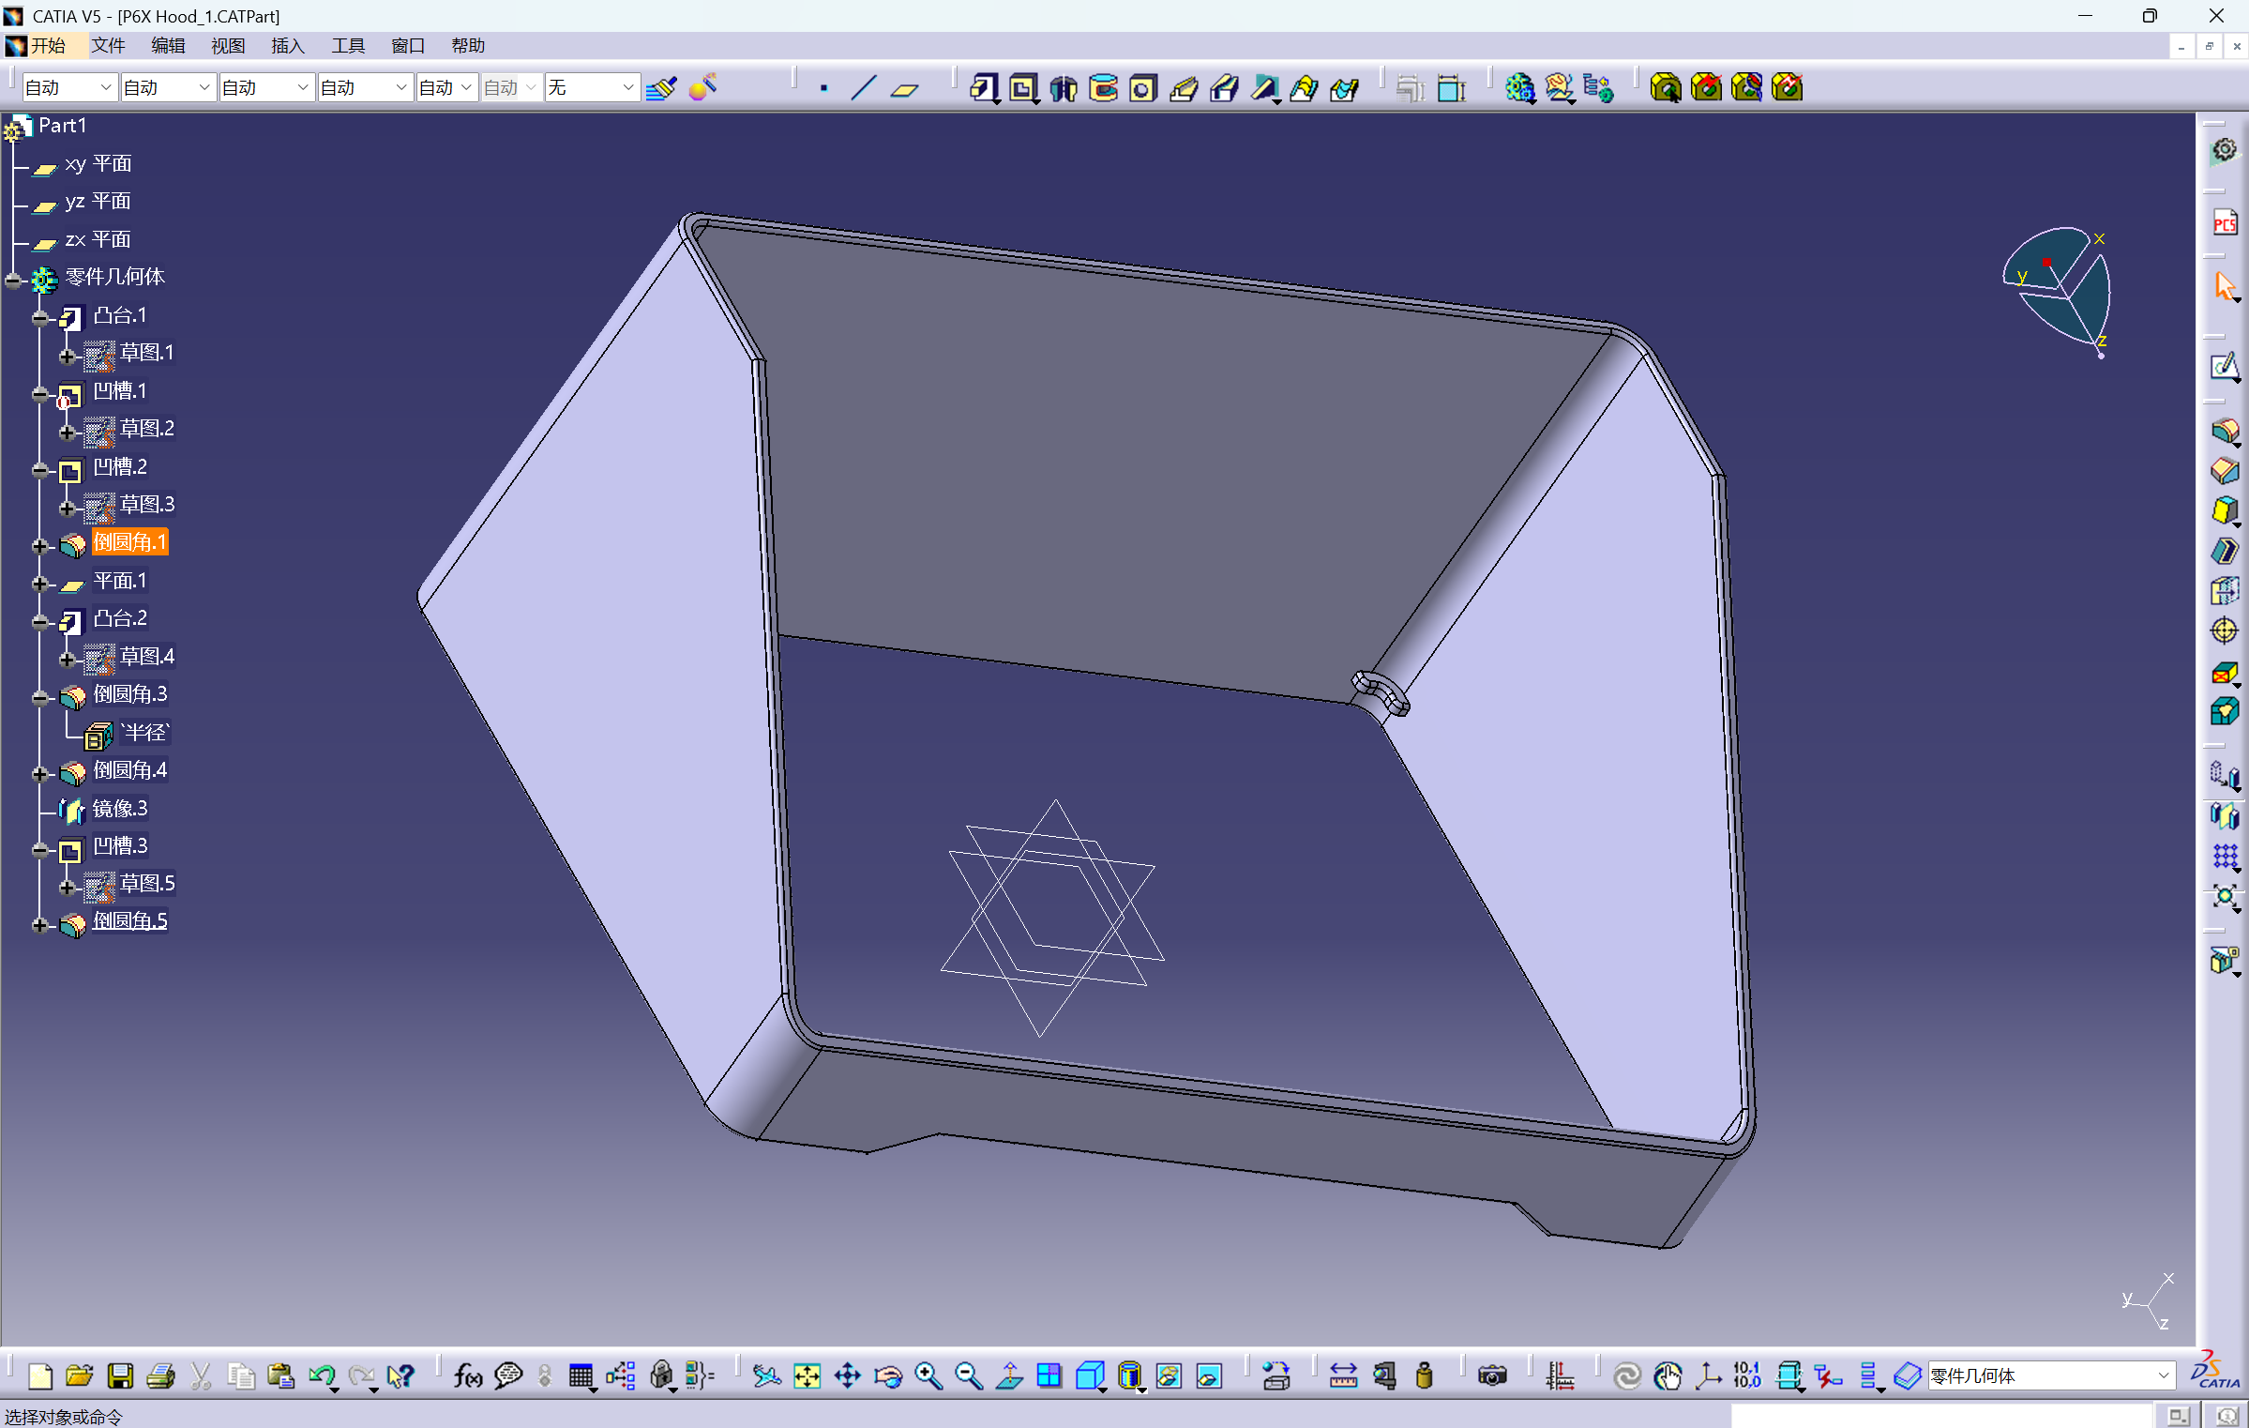Click the Point tool in toolbar

point(823,88)
